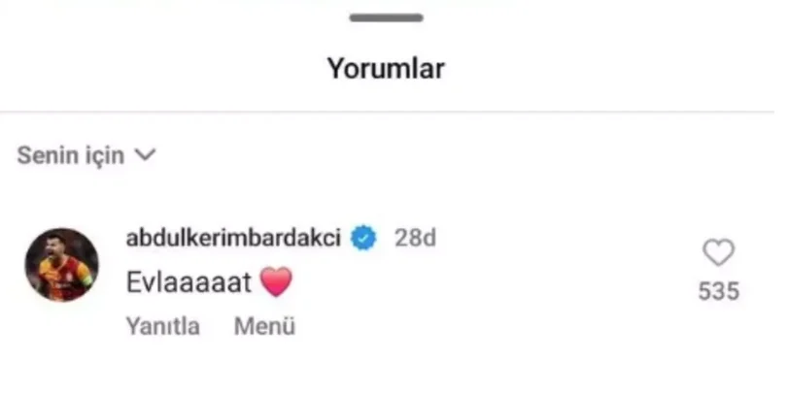Expand the chevron beside Senin için
Viewport: 789px width, 393px height.
pyautogui.click(x=145, y=155)
